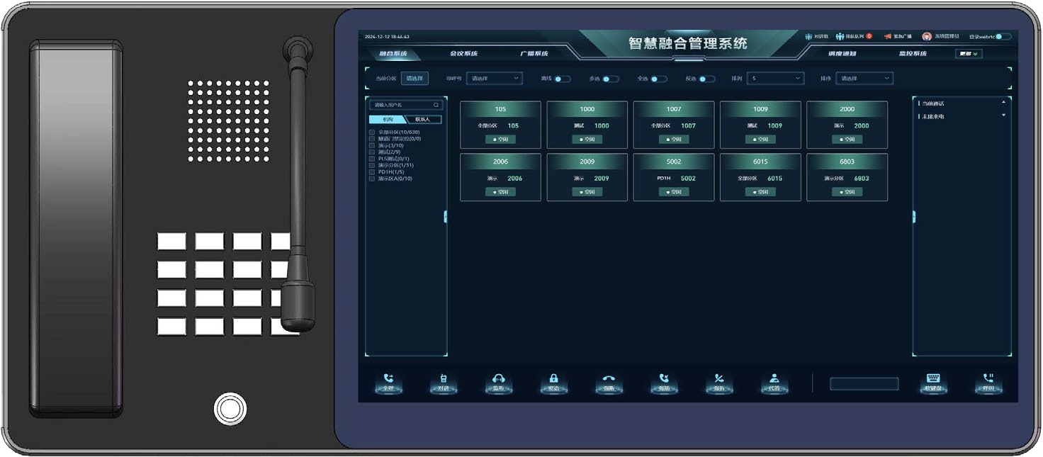Expand the 更多 menu in top bar

969,54
